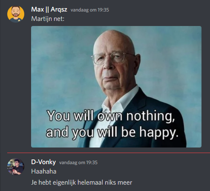
Task: Select the "Martijn net:" message text
Action: point(48,19)
